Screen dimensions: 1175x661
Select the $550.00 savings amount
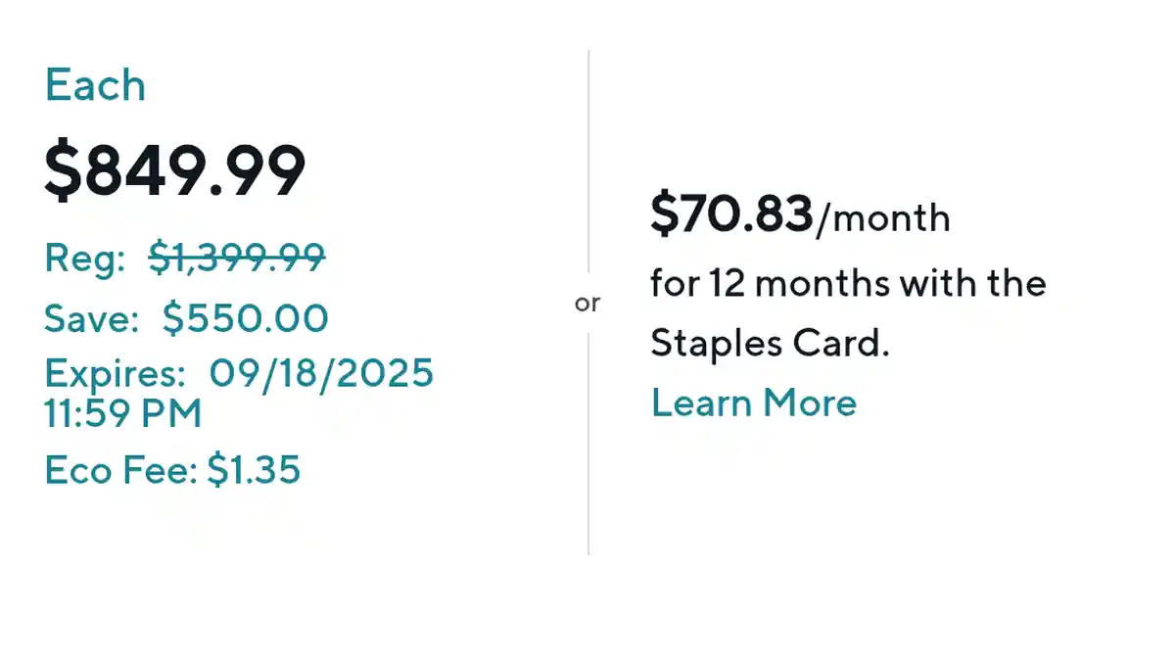245,318
